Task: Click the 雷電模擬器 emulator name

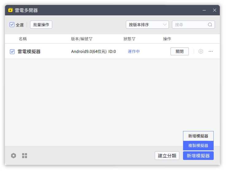Action: pos(29,52)
